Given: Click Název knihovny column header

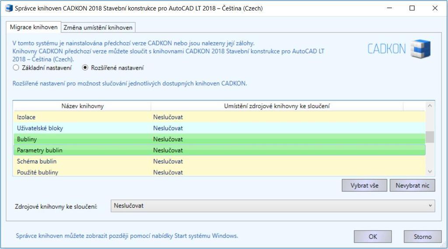Looking at the screenshot, I should tap(82, 106).
